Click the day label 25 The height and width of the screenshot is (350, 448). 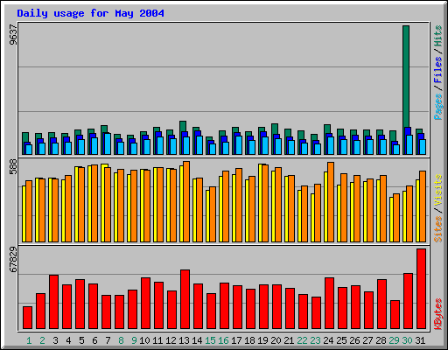pos(341,340)
